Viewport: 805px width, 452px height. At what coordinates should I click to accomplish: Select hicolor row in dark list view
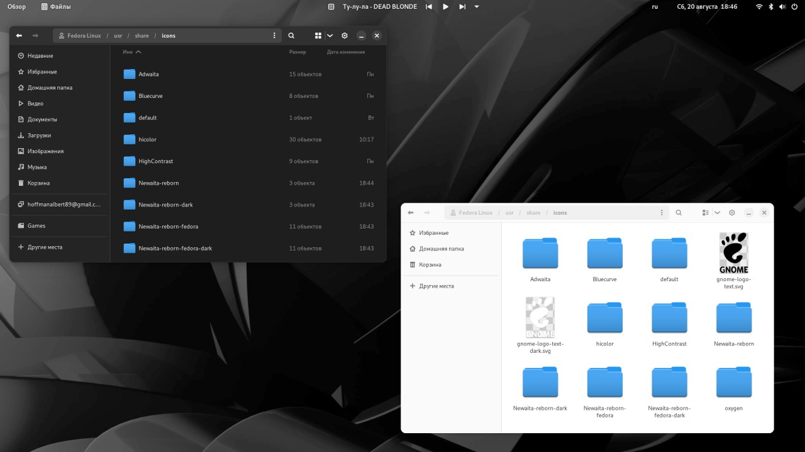248,139
